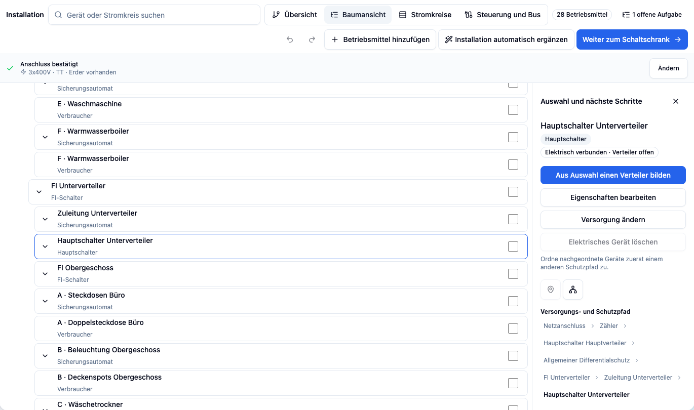Tick checkbox of B · Deckenspots Obergeschoss
The height and width of the screenshot is (410, 694).
tap(513, 383)
